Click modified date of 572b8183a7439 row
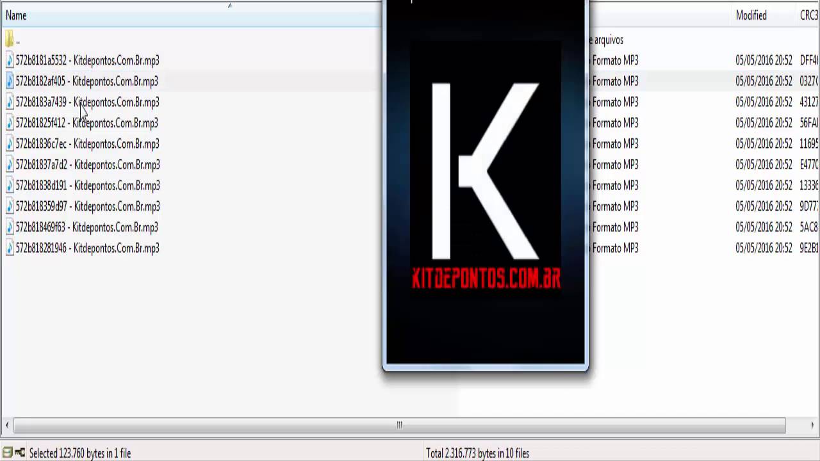The height and width of the screenshot is (461, 820). click(x=764, y=102)
